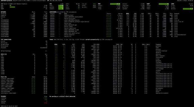Click the DISK I/O section title
This screenshot has height=107, width=194.
(x=4, y=54)
